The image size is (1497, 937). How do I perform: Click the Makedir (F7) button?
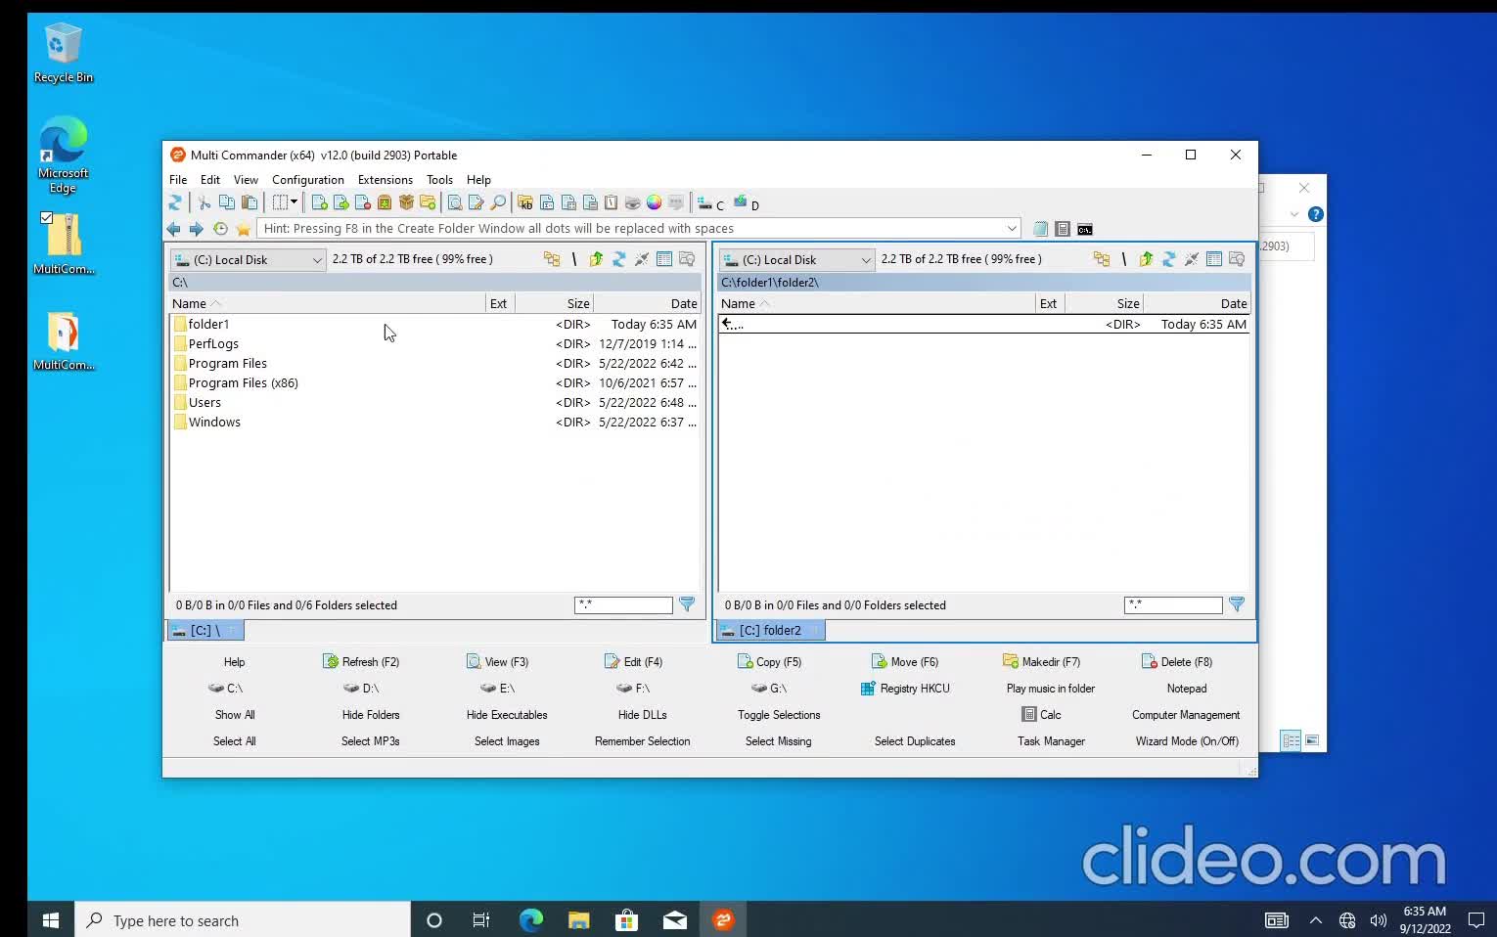1041,662
